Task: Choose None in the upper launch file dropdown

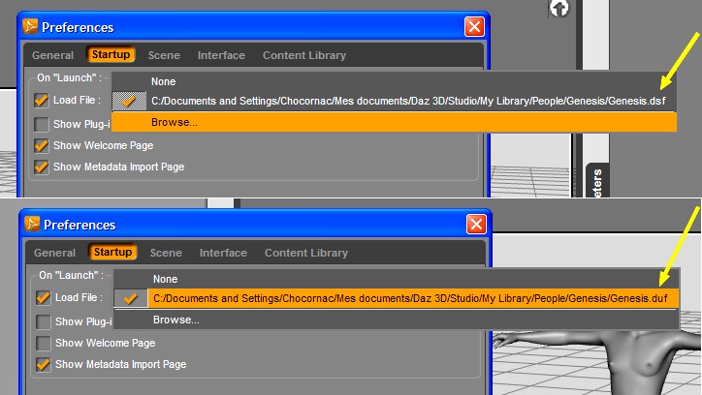Action: [x=394, y=81]
